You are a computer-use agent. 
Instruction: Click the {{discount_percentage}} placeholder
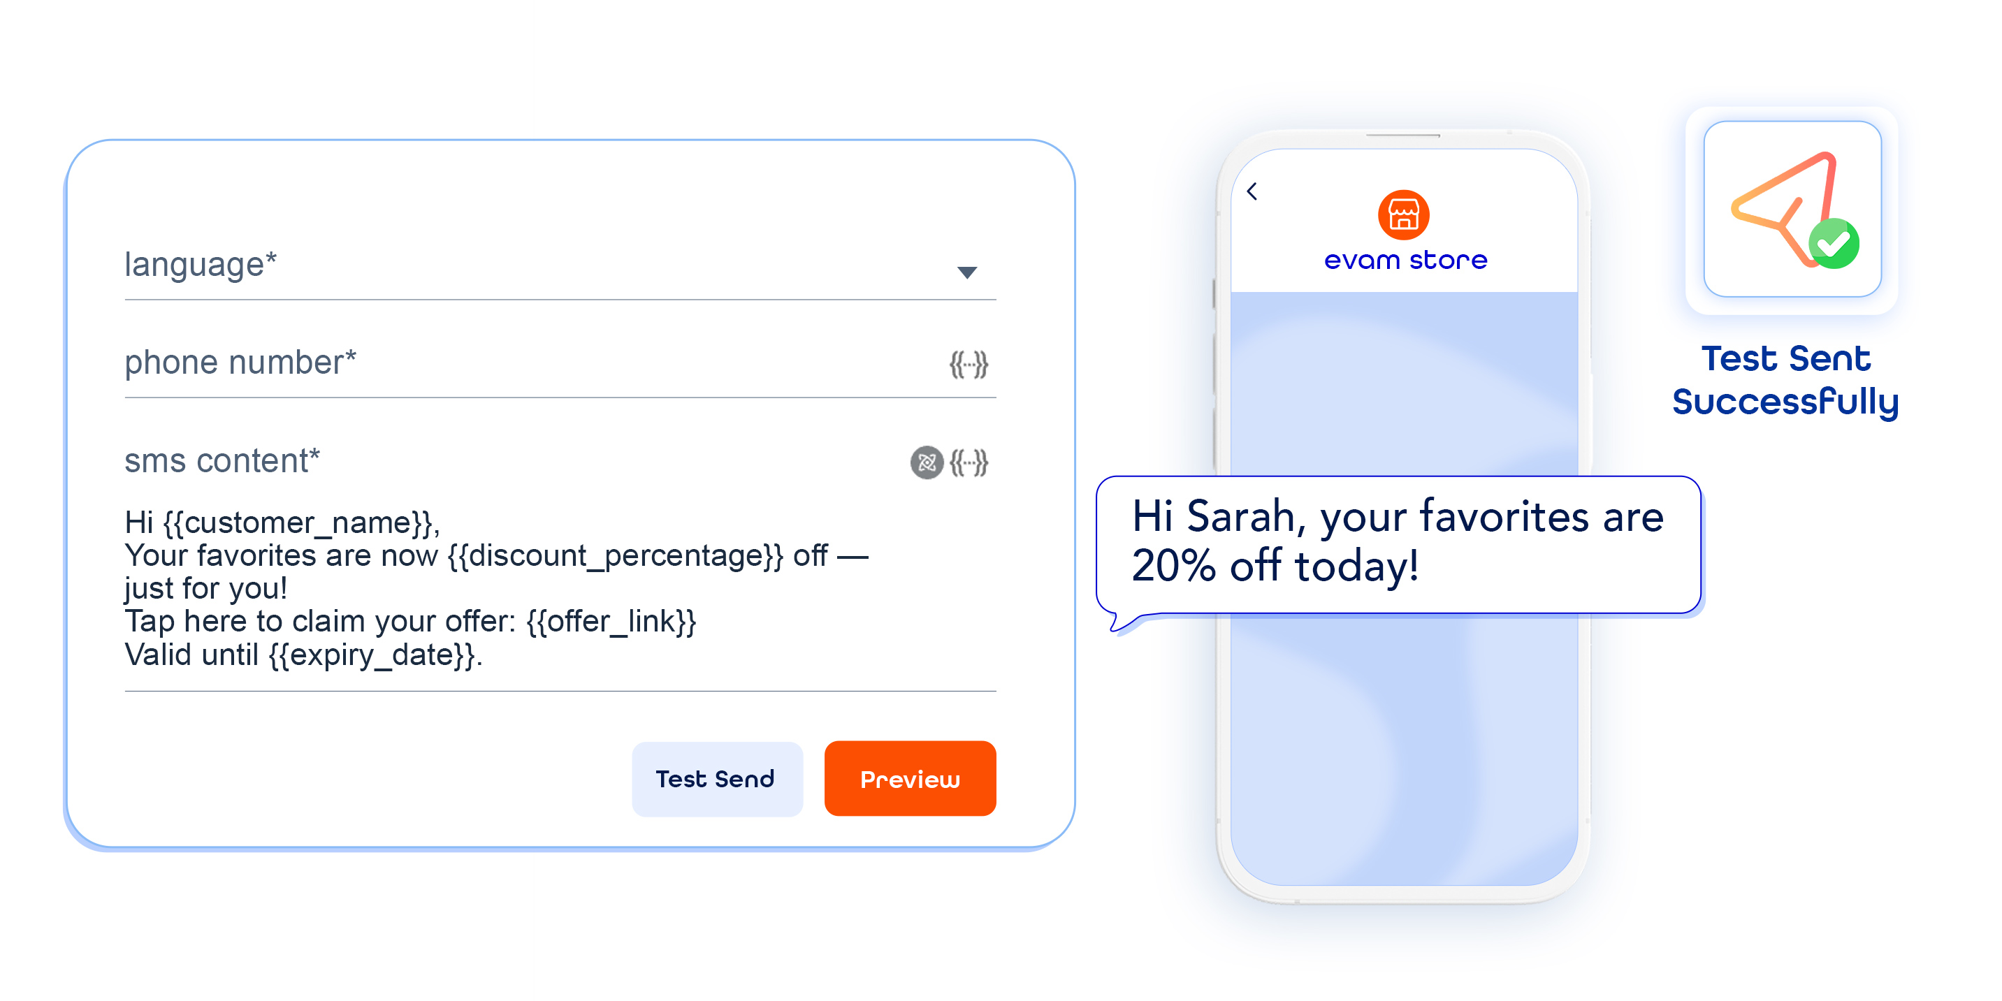(616, 557)
